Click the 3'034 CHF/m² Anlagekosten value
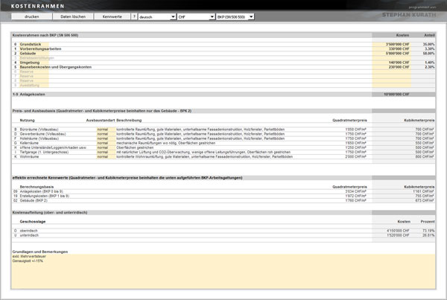 (356, 191)
